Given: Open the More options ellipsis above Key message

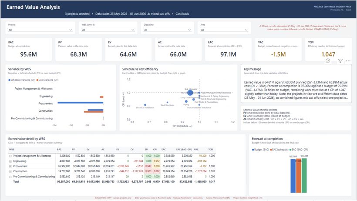Looking at the screenshot, I should 348,61.
